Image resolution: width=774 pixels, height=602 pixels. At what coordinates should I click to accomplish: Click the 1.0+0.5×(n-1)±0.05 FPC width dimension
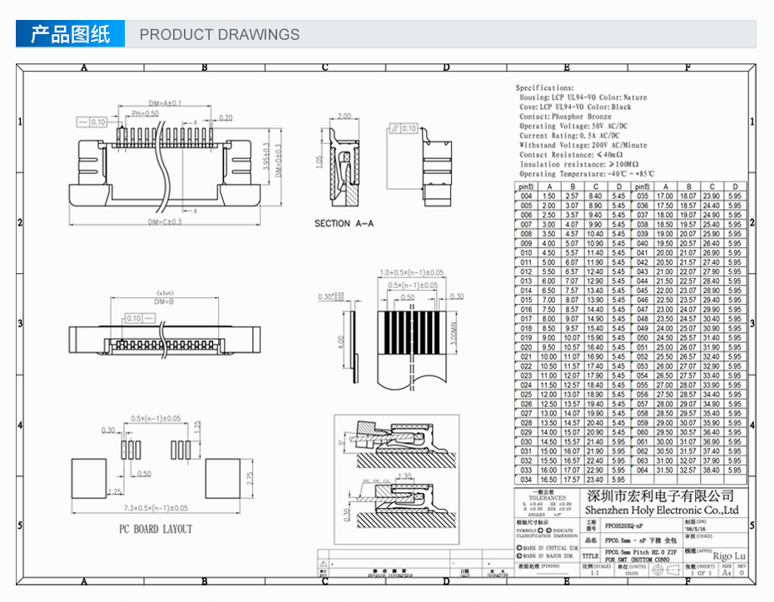412,272
